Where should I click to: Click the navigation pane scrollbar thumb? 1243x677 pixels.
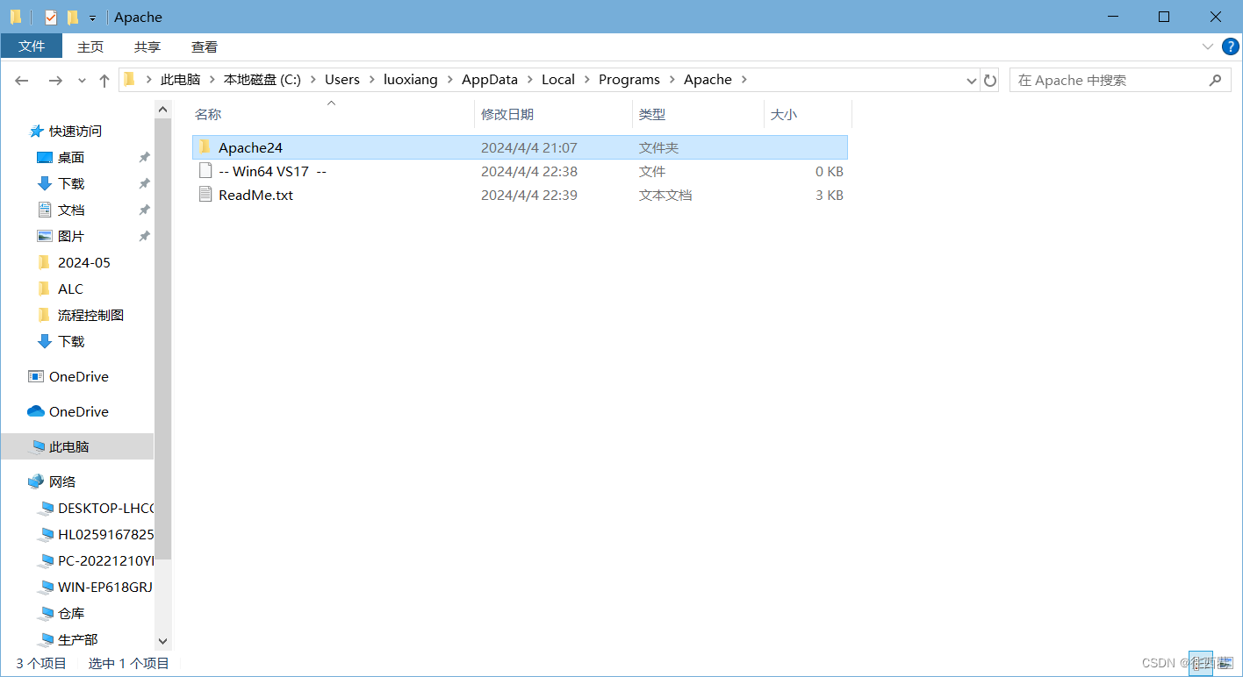click(x=162, y=338)
